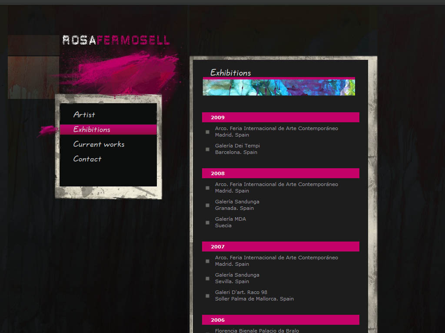
Task: Click the colorful abstract banner image
Action: [279, 88]
